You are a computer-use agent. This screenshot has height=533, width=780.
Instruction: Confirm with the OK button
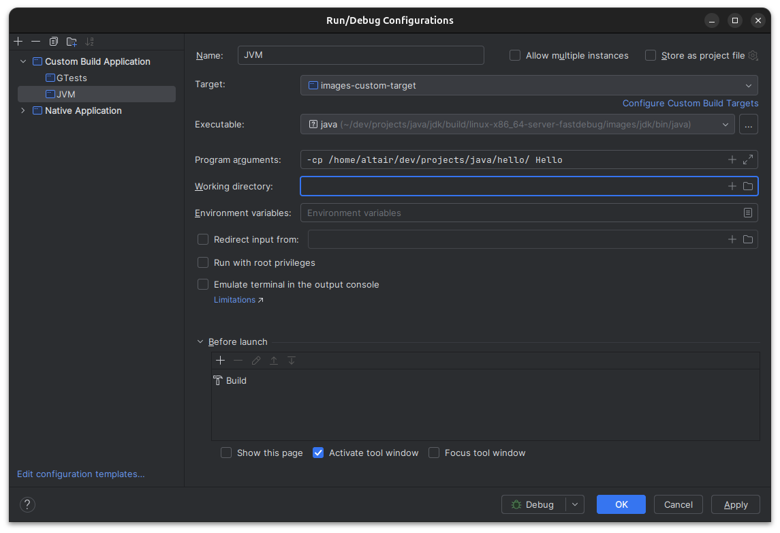click(621, 504)
